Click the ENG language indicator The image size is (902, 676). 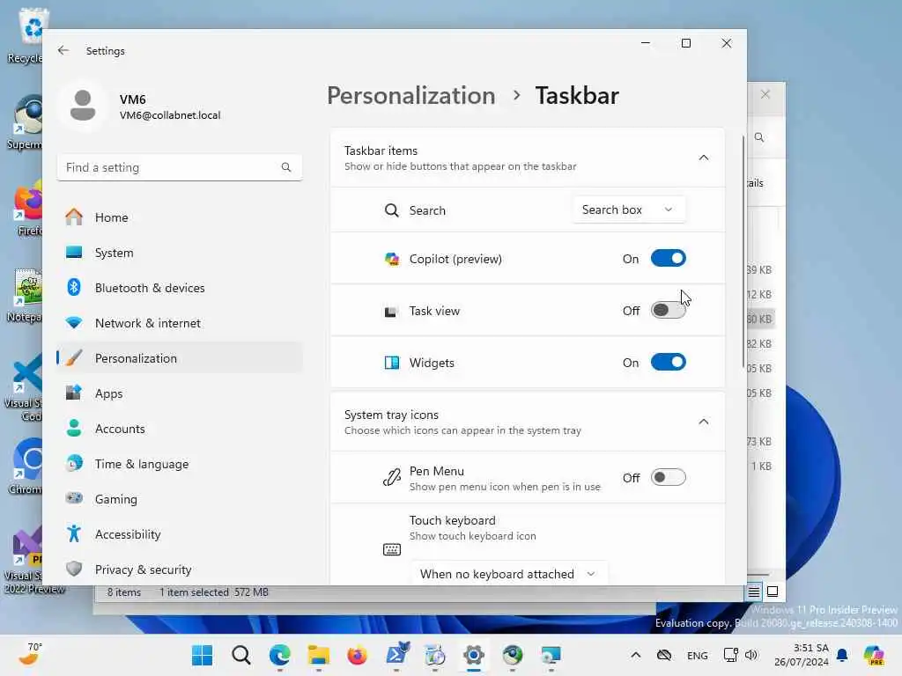(698, 655)
